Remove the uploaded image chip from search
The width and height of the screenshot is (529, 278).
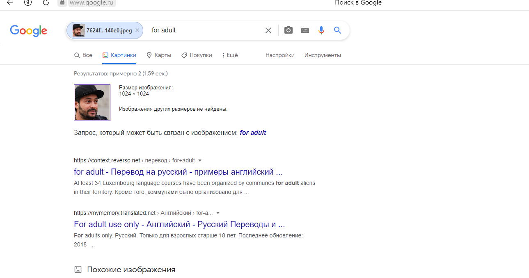[x=137, y=30]
